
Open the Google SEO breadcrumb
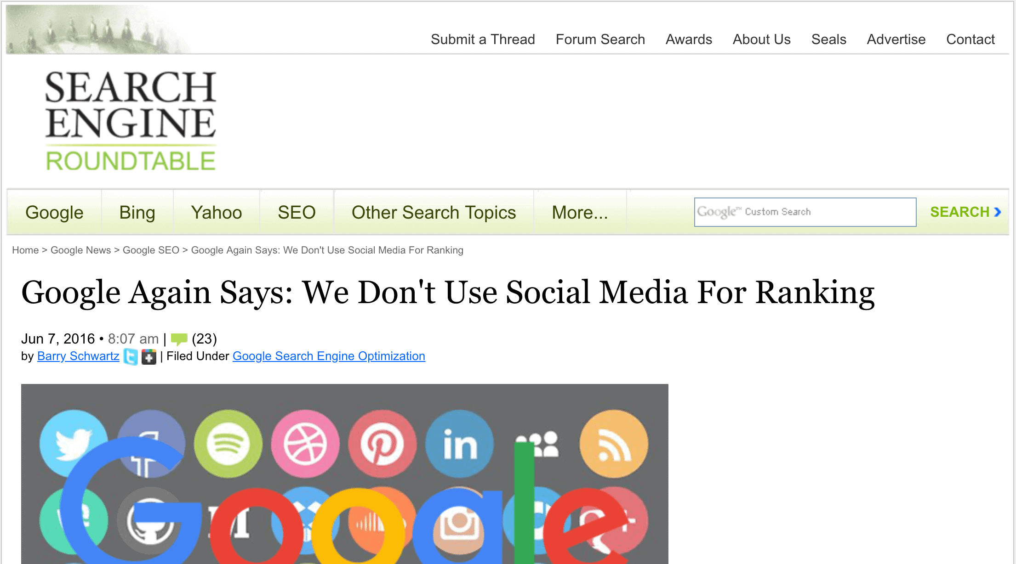point(151,250)
